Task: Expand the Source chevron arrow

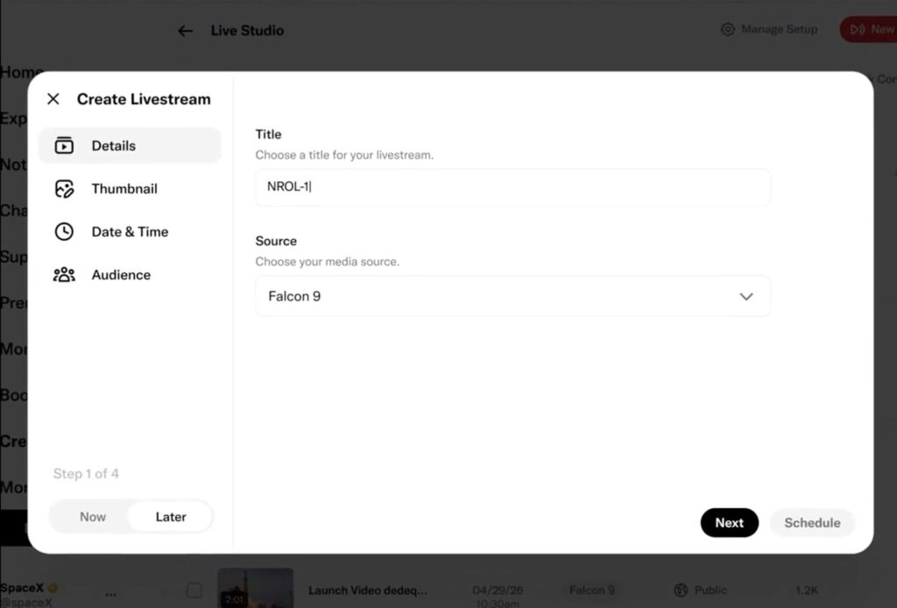Action: (746, 296)
